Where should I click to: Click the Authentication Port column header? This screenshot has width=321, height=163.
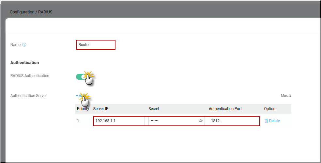pos(225,109)
